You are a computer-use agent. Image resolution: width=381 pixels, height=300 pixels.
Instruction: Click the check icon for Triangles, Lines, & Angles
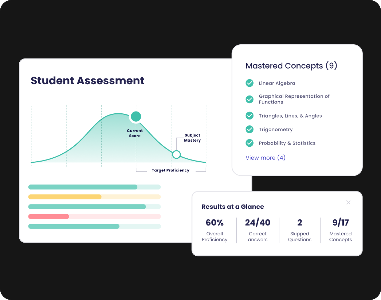pos(250,115)
